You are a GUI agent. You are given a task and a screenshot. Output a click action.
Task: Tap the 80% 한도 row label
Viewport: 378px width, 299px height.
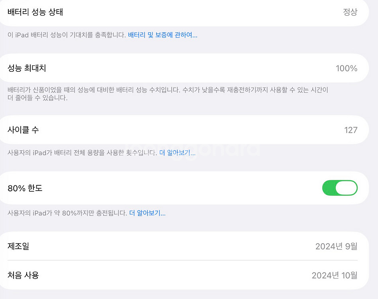pos(25,188)
